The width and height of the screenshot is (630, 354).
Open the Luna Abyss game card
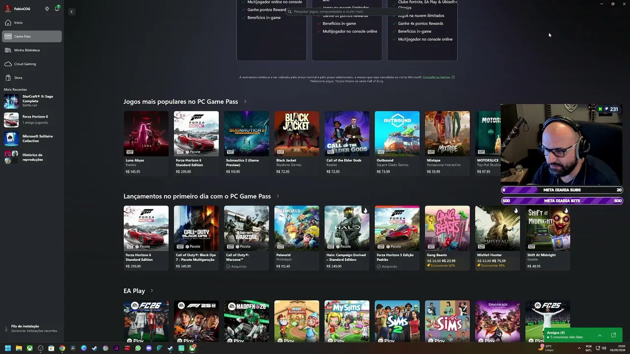(x=146, y=143)
